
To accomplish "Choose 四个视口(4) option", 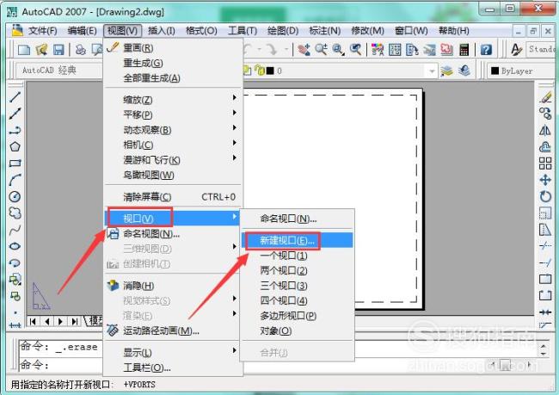I will (x=297, y=300).
